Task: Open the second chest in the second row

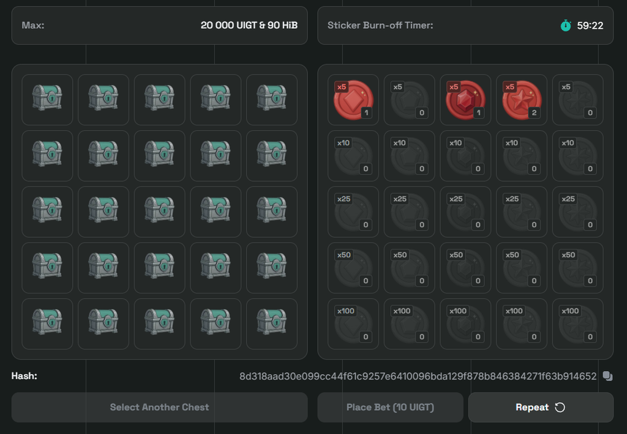Action: (103, 156)
